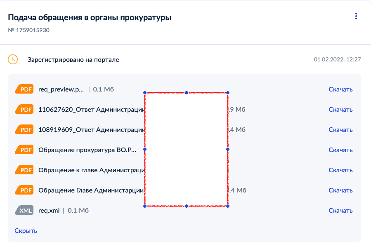
Task: Download the req_preview PDF file
Action: 340,89
